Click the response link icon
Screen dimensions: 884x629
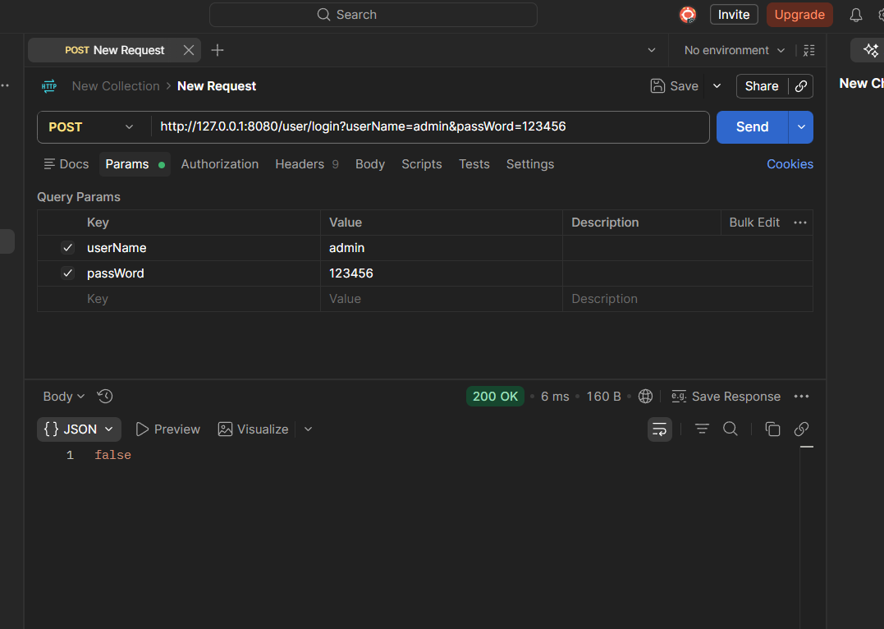coord(801,429)
